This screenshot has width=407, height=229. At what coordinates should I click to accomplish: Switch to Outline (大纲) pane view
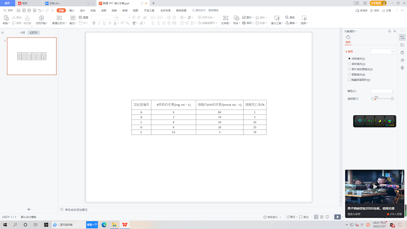click(x=22, y=33)
